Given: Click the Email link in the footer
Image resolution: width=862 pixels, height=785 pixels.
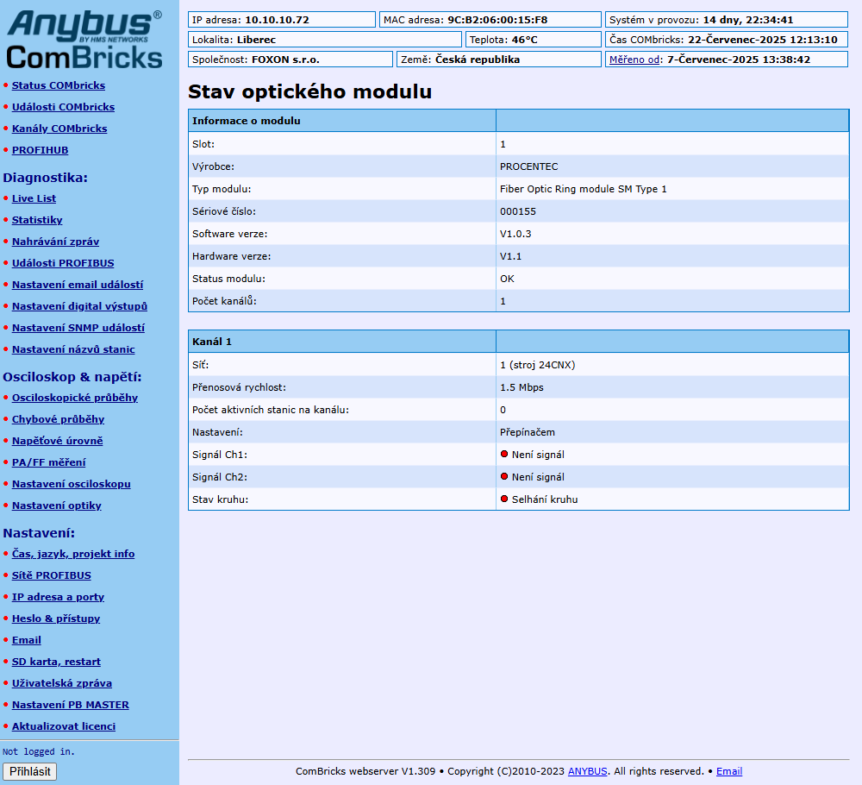Looking at the screenshot, I should [x=729, y=771].
